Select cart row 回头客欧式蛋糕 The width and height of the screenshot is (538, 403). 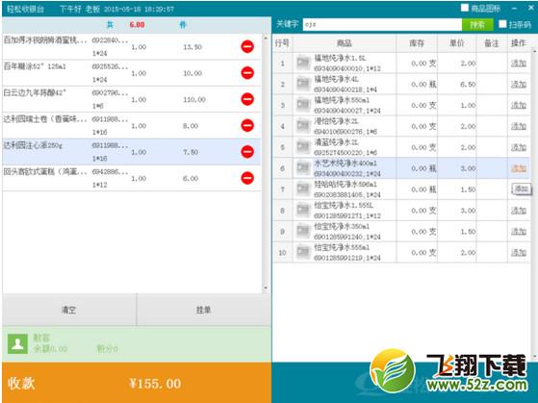(x=132, y=178)
